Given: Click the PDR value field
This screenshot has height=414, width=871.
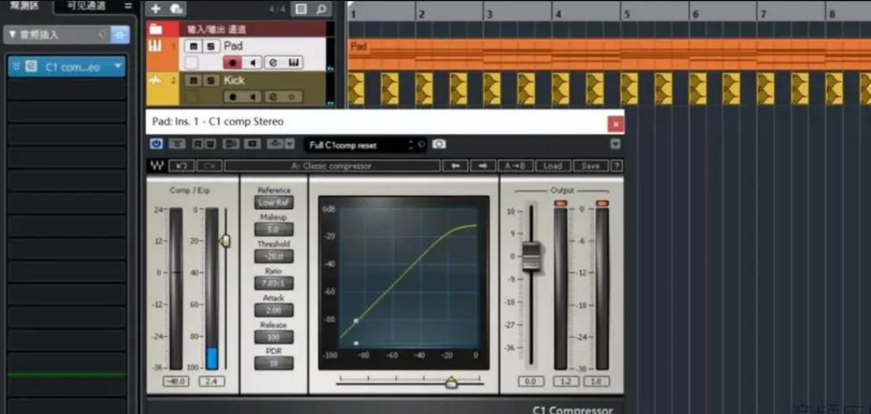Looking at the screenshot, I should 274,363.
